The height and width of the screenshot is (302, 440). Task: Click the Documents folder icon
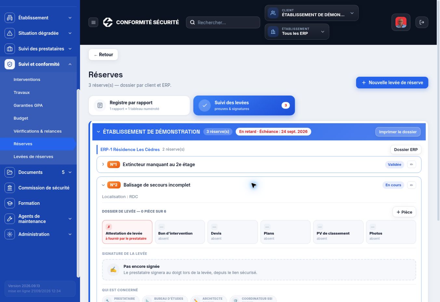pos(10,172)
